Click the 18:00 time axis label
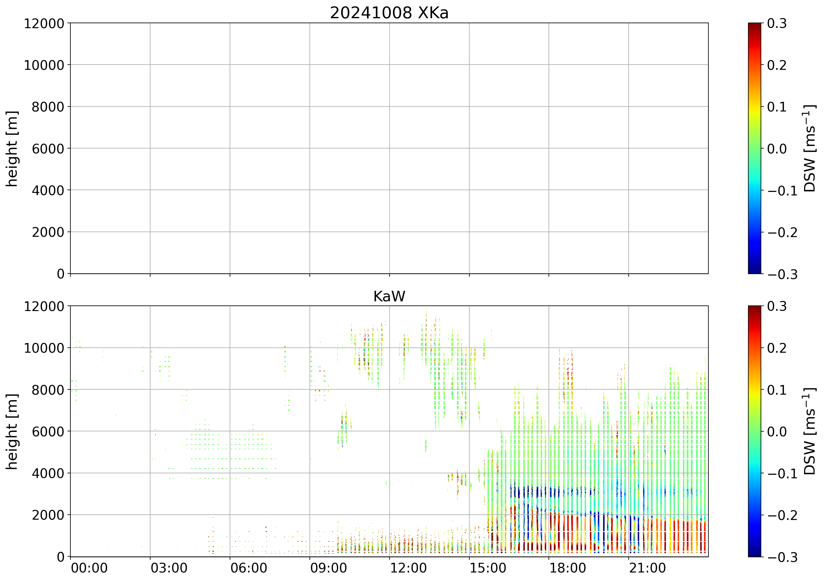824x581 pixels. [568, 568]
